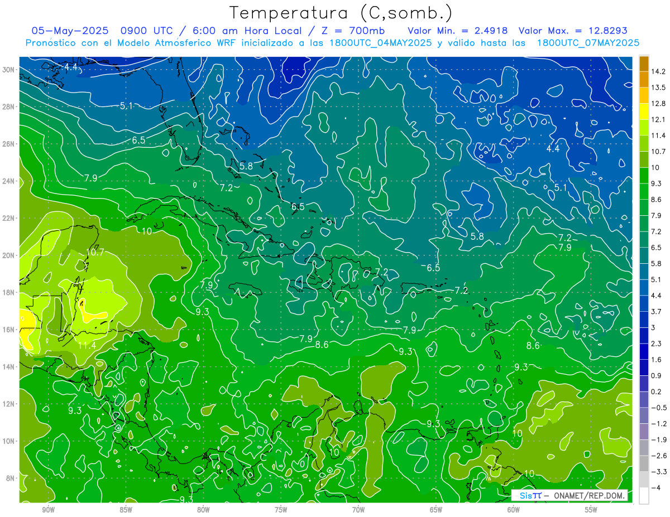Click the title "Temperatura (C,somb.)"

tap(341, 12)
